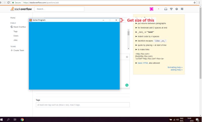202x122 pixels.
Task: Open the network tray icon
Action: tap(174, 120)
